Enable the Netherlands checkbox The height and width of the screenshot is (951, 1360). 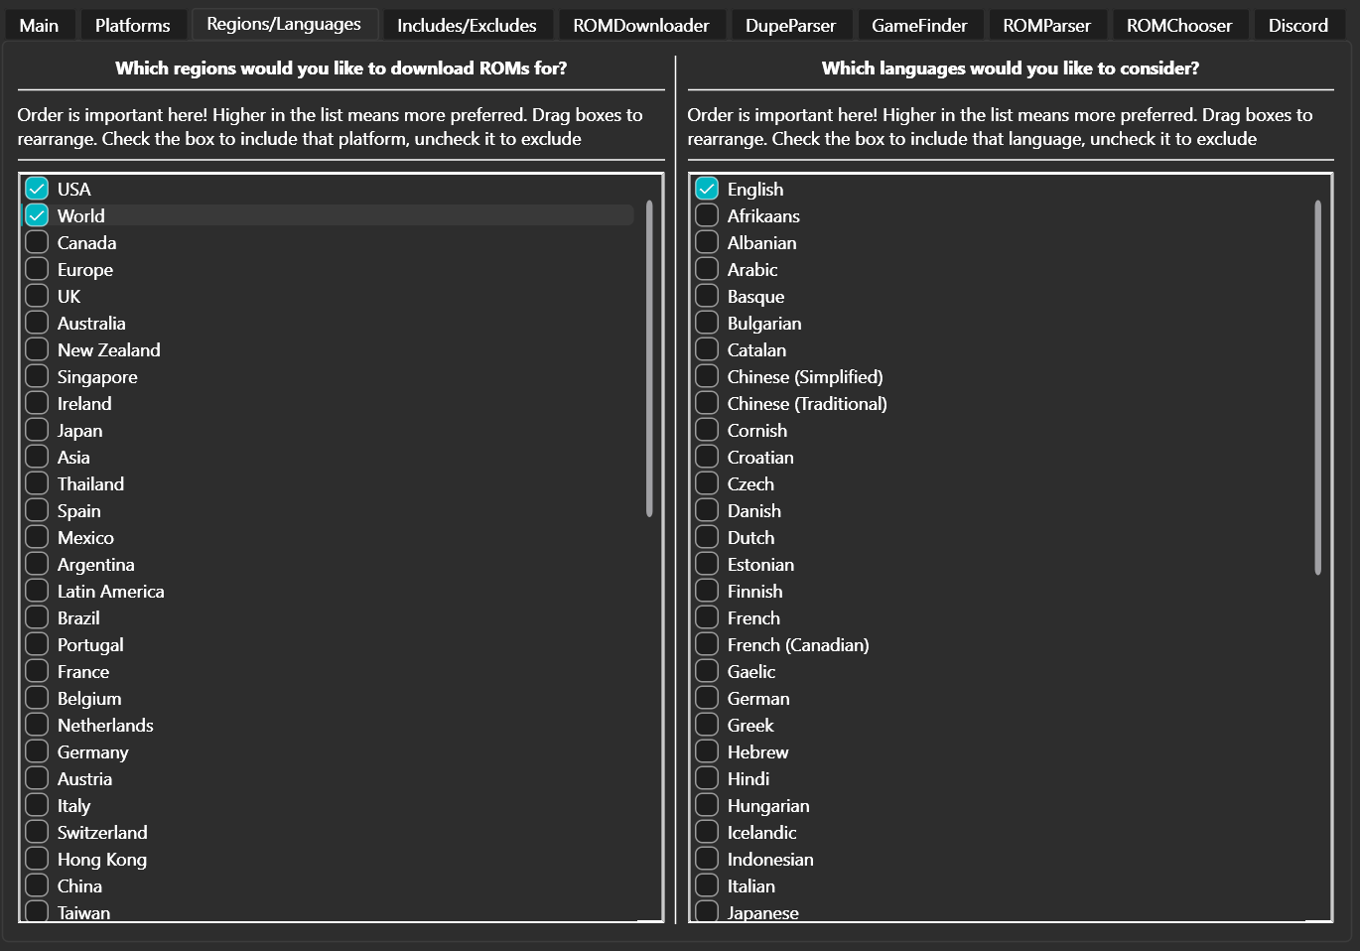pos(37,724)
